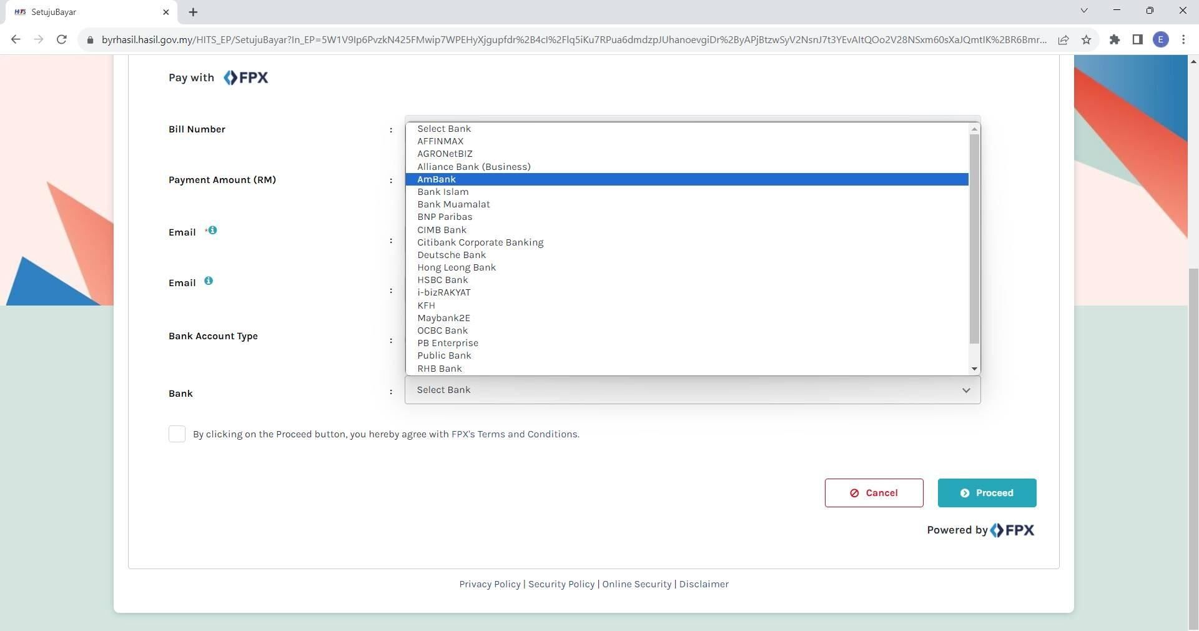Choose Select Bank placeholder option
Viewport: 1199px width, 631px height.
tap(687, 129)
